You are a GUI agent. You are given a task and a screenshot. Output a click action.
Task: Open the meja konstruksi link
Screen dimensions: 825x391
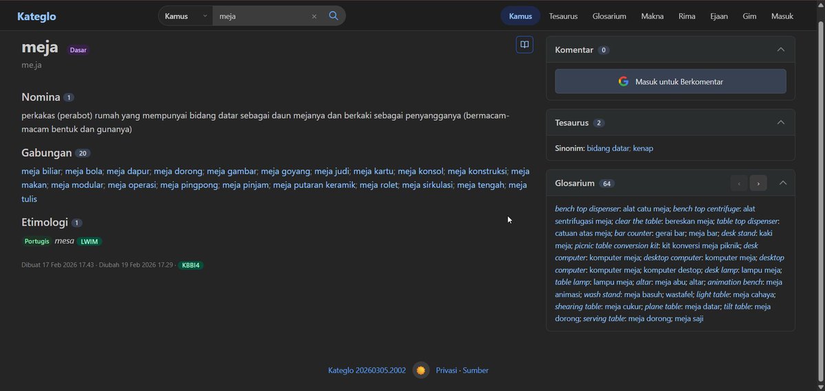[477, 171]
